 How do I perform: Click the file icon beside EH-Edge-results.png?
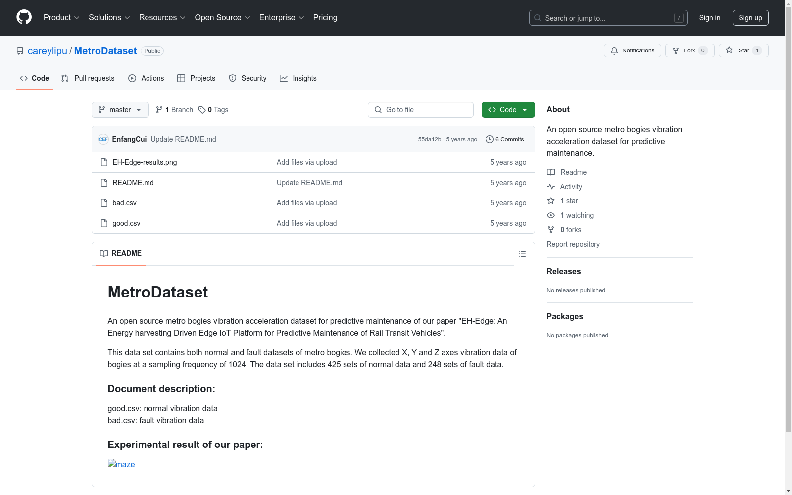(x=104, y=162)
